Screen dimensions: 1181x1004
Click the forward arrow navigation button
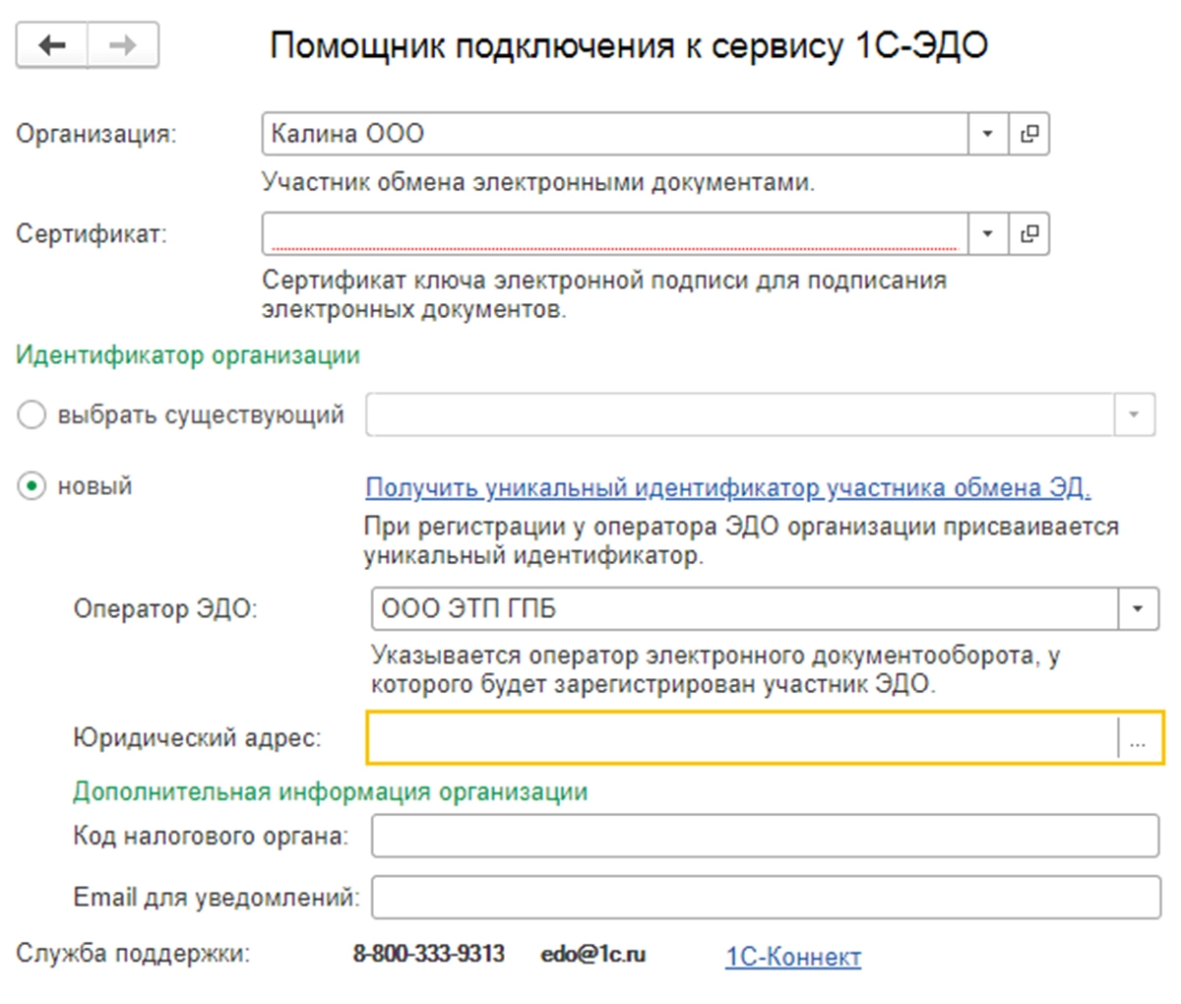pyautogui.click(x=123, y=45)
